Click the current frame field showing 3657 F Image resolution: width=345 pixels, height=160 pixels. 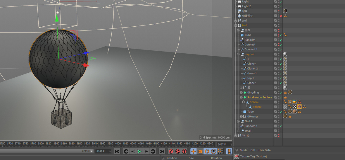point(223,144)
